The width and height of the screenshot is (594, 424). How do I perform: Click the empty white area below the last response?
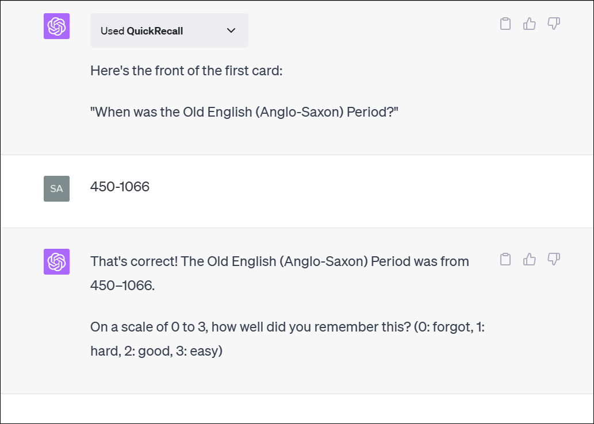[297, 408]
